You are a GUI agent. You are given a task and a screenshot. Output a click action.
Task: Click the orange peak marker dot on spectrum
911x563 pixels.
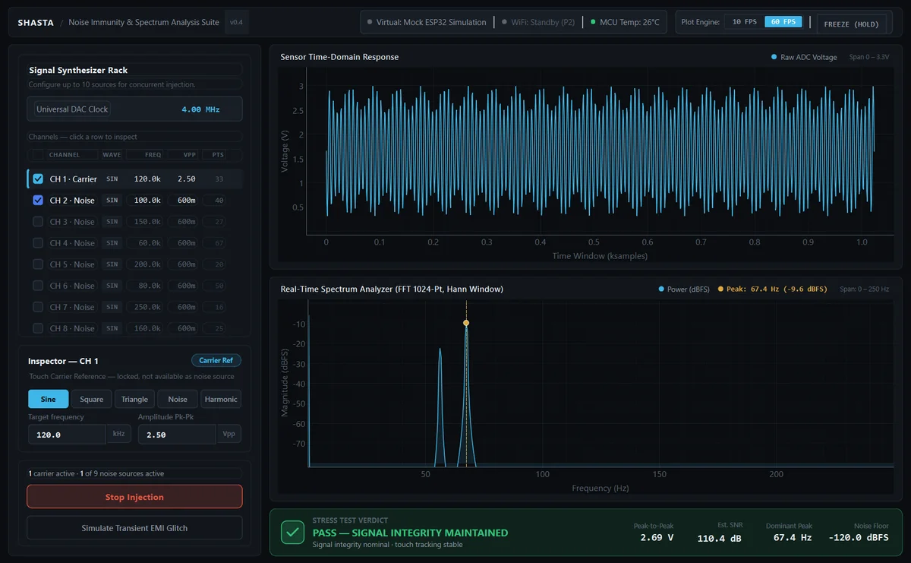coord(466,323)
